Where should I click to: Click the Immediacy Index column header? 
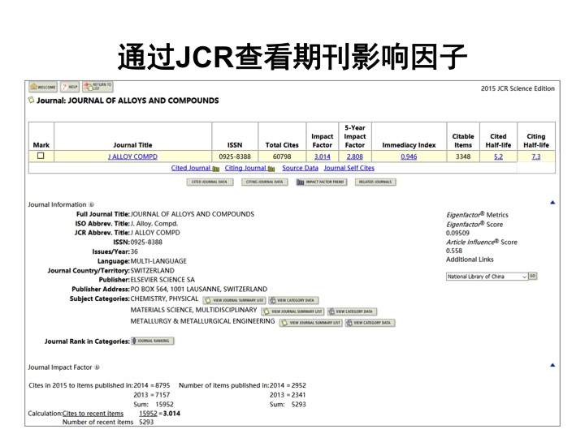coord(409,145)
